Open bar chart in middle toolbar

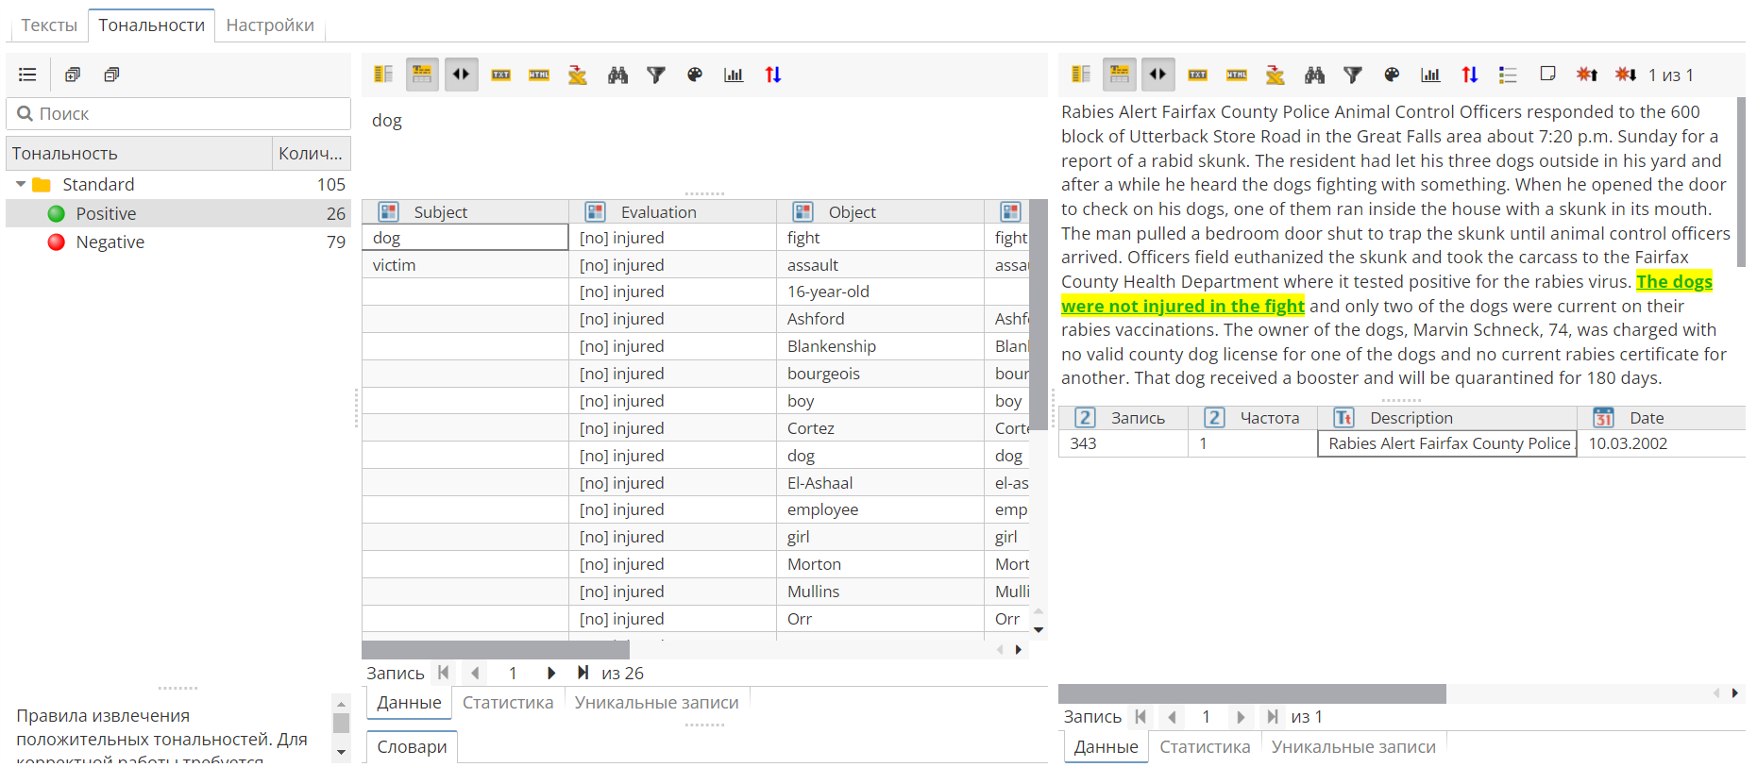734,75
